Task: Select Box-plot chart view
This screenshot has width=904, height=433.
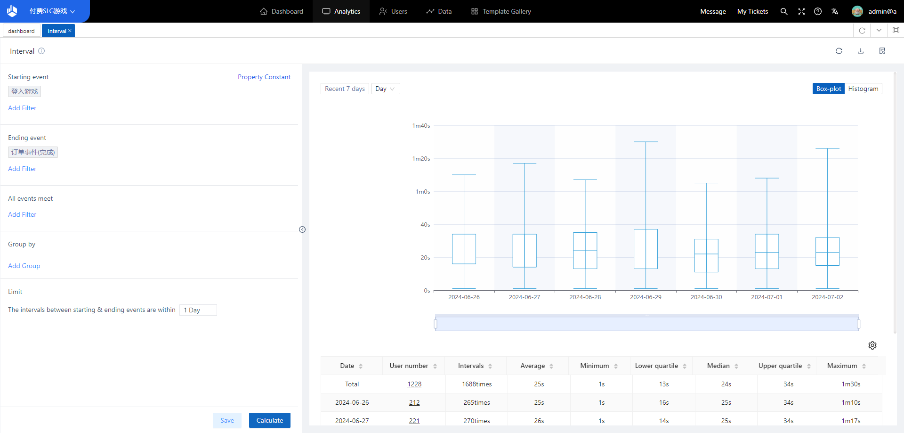Action: coord(829,89)
